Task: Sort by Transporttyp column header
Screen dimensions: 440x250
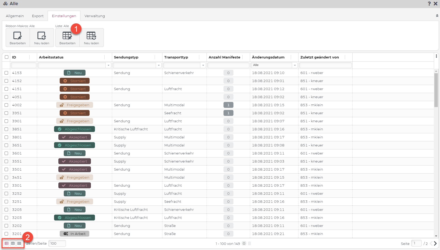Action: (176, 57)
